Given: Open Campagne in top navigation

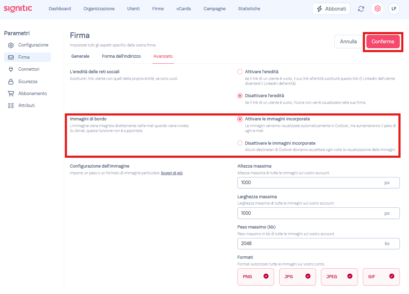Looking at the screenshot, I should [x=215, y=8].
